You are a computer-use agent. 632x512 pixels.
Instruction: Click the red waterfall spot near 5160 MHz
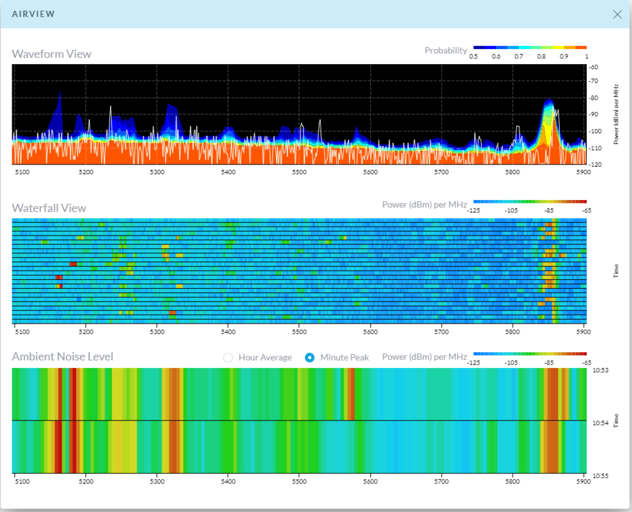59,277
